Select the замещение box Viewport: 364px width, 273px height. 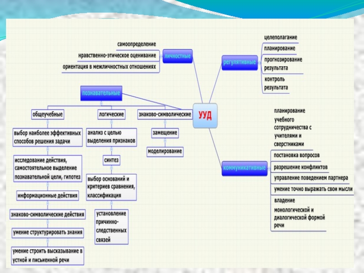pyautogui.click(x=165, y=133)
